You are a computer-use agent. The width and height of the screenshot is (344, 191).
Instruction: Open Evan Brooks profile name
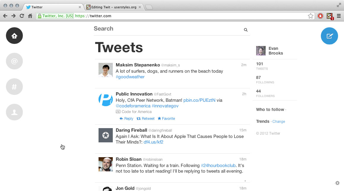276,51
